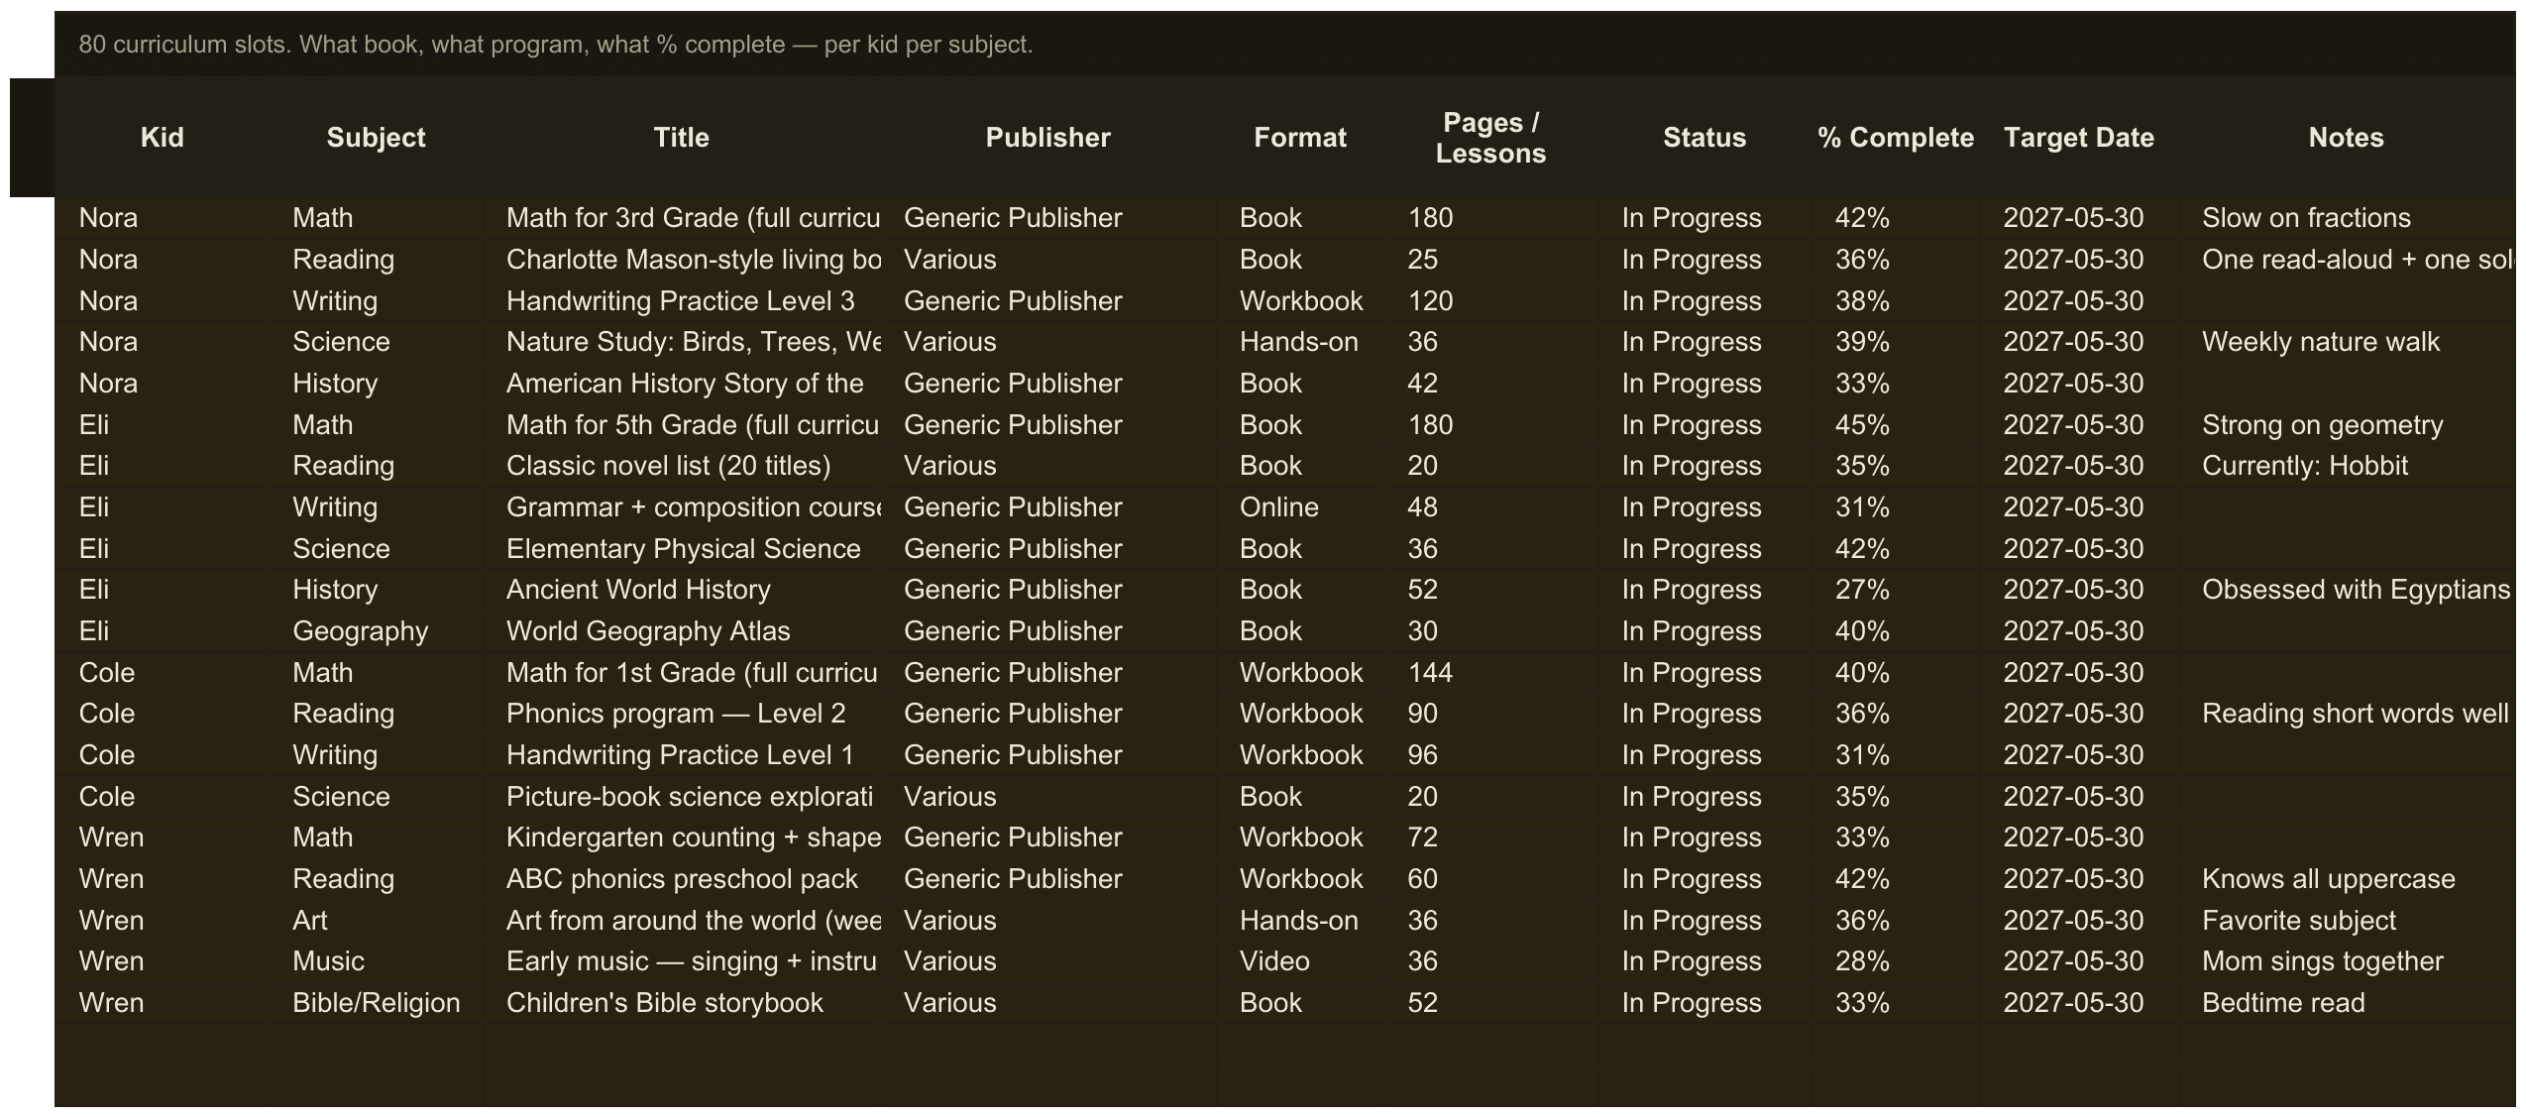
Task: Click the 45% complete cell
Action: [1896, 425]
